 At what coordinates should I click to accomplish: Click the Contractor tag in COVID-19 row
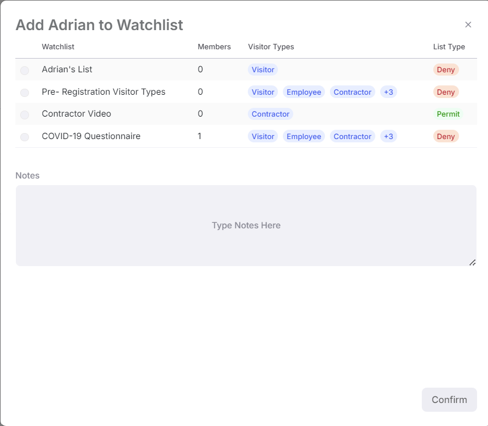[352, 136]
